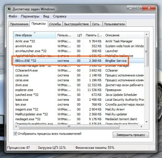Click the horizontal scrollbar right arrow
162x158 pixels.
click(x=141, y=127)
